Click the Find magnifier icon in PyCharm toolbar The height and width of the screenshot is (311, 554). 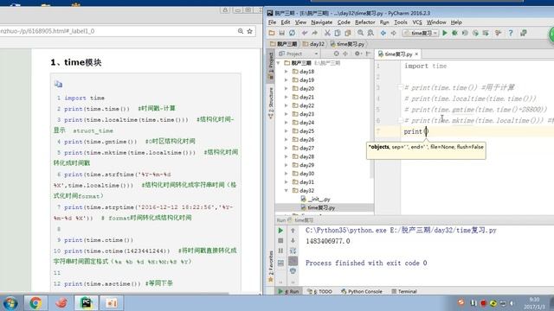point(360,33)
